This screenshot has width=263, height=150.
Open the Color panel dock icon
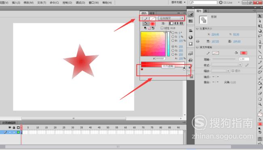tap(191, 15)
